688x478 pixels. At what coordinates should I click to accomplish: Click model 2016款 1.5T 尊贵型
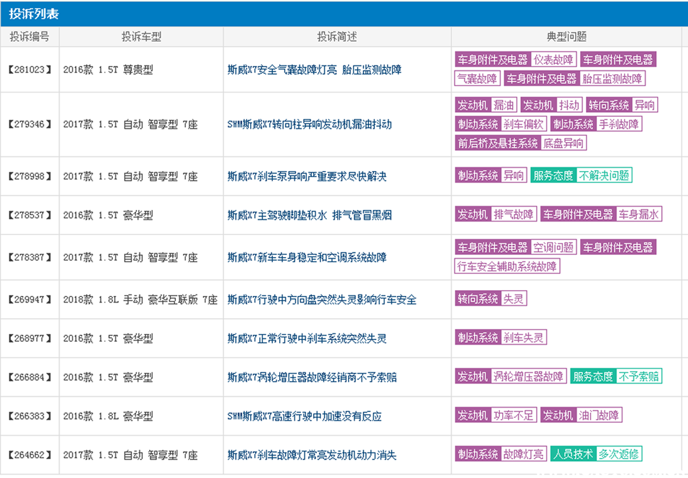(x=108, y=70)
